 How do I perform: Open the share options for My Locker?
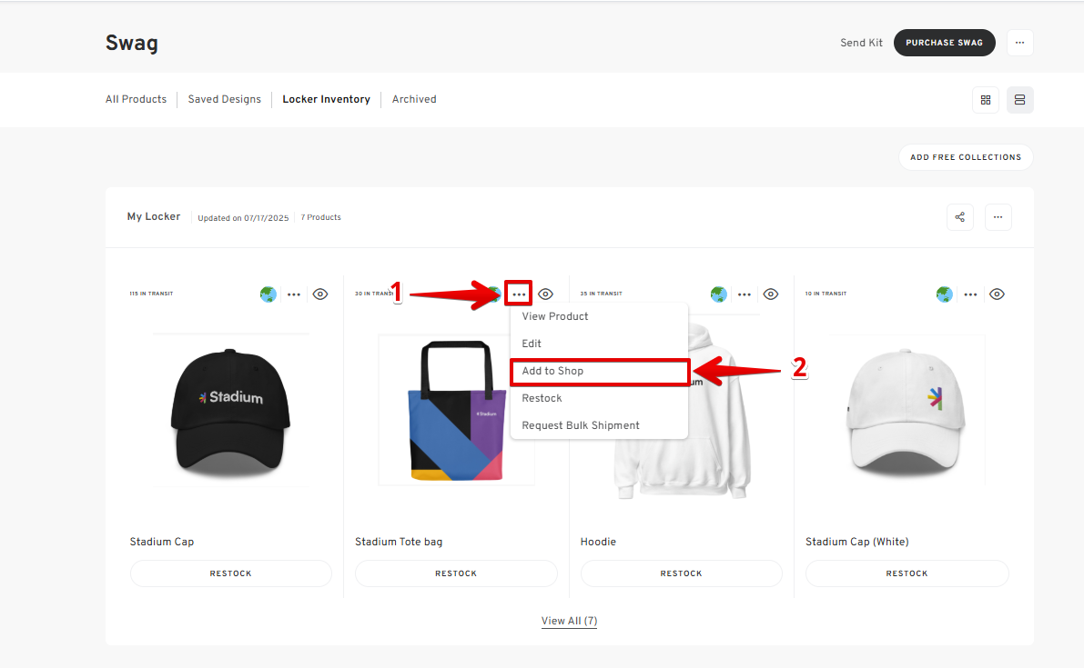[x=959, y=216]
